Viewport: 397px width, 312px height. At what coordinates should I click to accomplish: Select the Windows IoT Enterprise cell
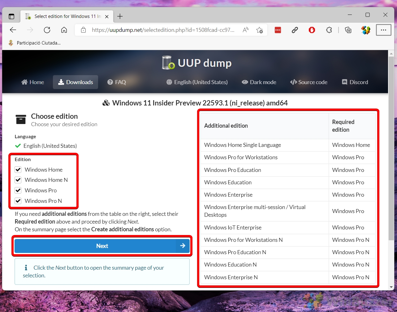click(265, 228)
